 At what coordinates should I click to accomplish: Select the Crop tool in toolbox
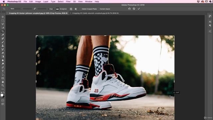coord(3,31)
